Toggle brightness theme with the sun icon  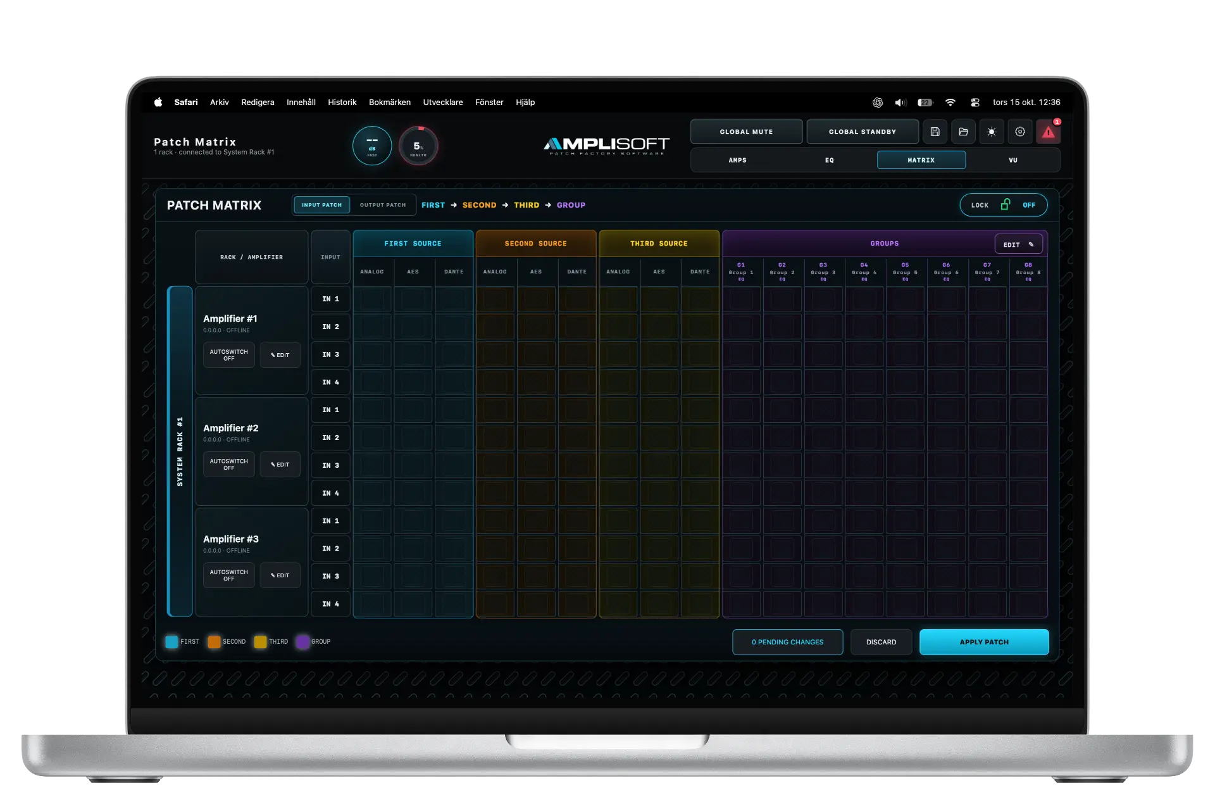pos(992,132)
